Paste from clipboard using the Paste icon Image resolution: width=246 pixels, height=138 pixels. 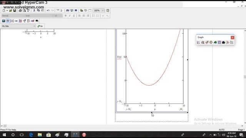43,10
